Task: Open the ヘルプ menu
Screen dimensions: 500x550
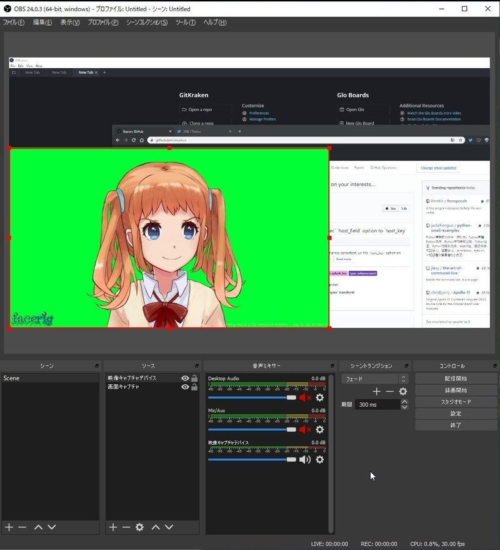Action: tap(215, 23)
